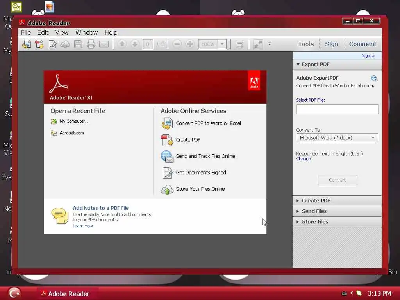Click the Select PDF File input box

[337, 109]
